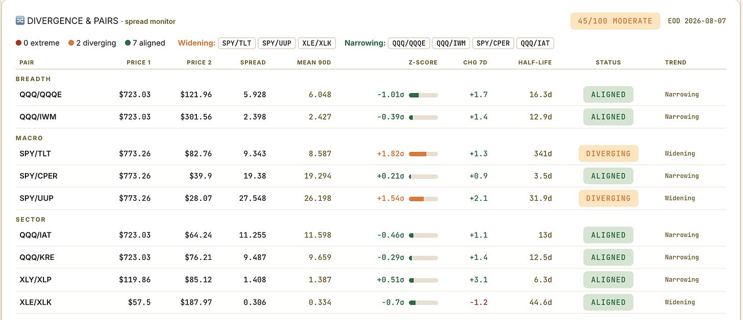This screenshot has height=320, width=743.
Task: Click the red dot beside 0 extreme
Action: tap(18, 43)
